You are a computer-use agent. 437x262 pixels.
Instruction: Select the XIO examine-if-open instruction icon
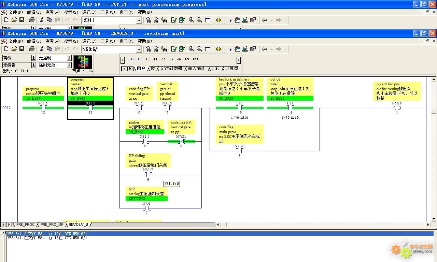pyautogui.click(x=156, y=59)
